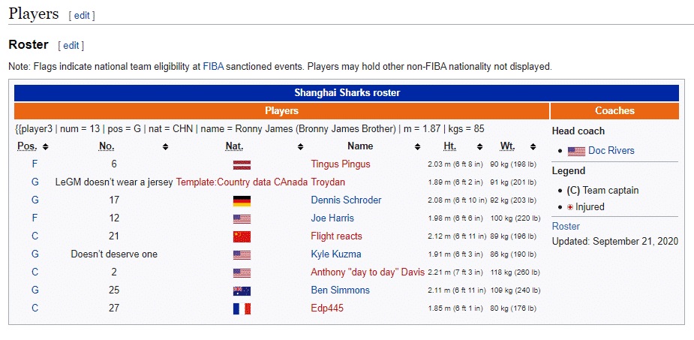Click position G link for Dennis Schroder
Image resolution: width=694 pixels, height=340 pixels.
coord(35,200)
